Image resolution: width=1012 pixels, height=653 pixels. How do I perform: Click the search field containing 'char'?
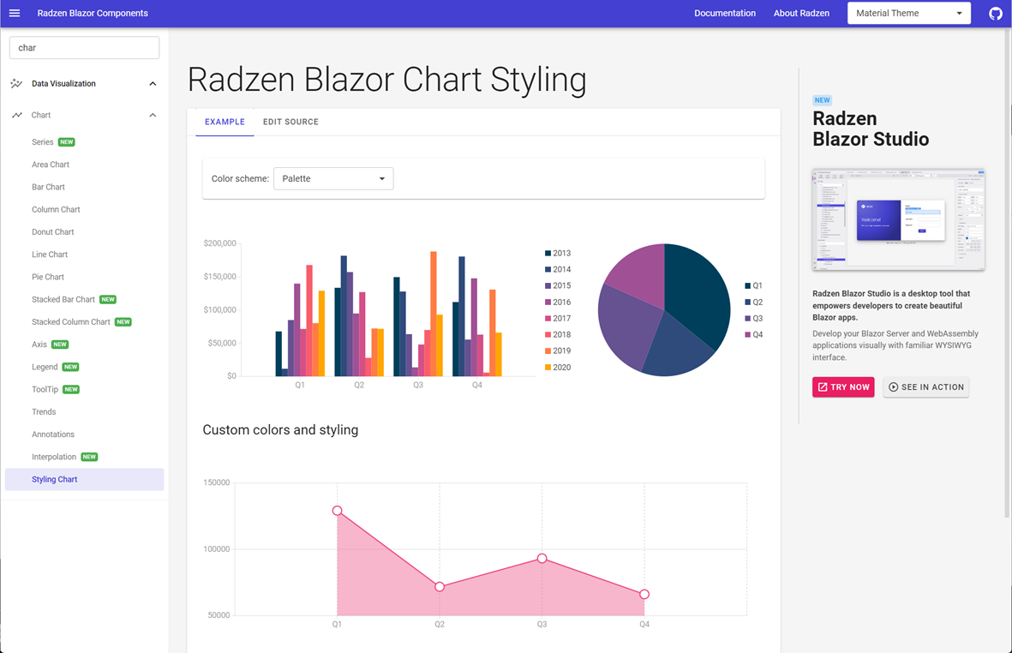tap(84, 47)
